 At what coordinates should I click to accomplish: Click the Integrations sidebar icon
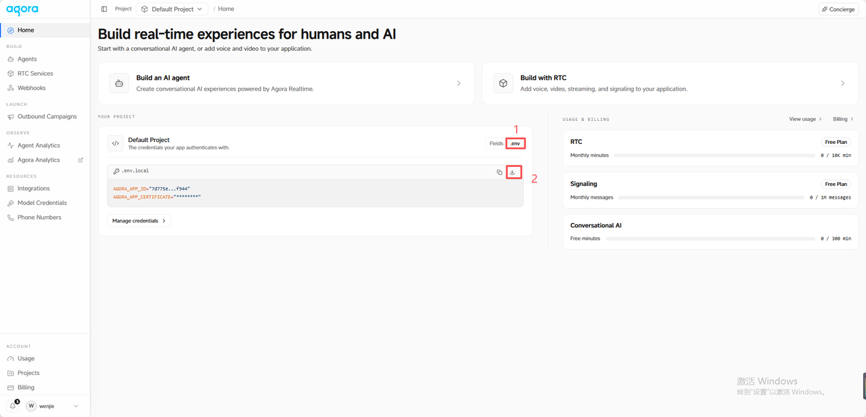click(x=11, y=189)
